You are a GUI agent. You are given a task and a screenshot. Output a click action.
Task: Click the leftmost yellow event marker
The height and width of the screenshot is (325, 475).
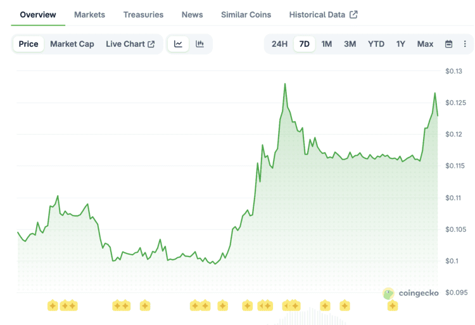coord(53,306)
